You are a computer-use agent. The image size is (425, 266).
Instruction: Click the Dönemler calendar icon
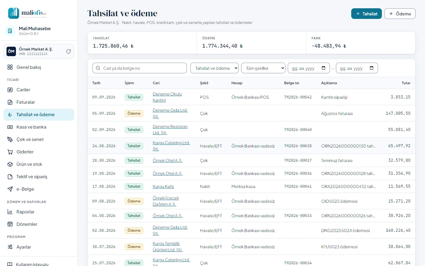coord(10,224)
